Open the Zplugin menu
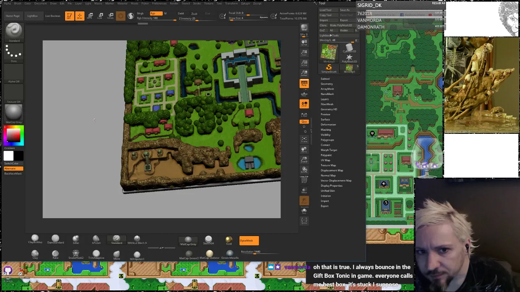The width and height of the screenshot is (520, 292). (x=245, y=3)
